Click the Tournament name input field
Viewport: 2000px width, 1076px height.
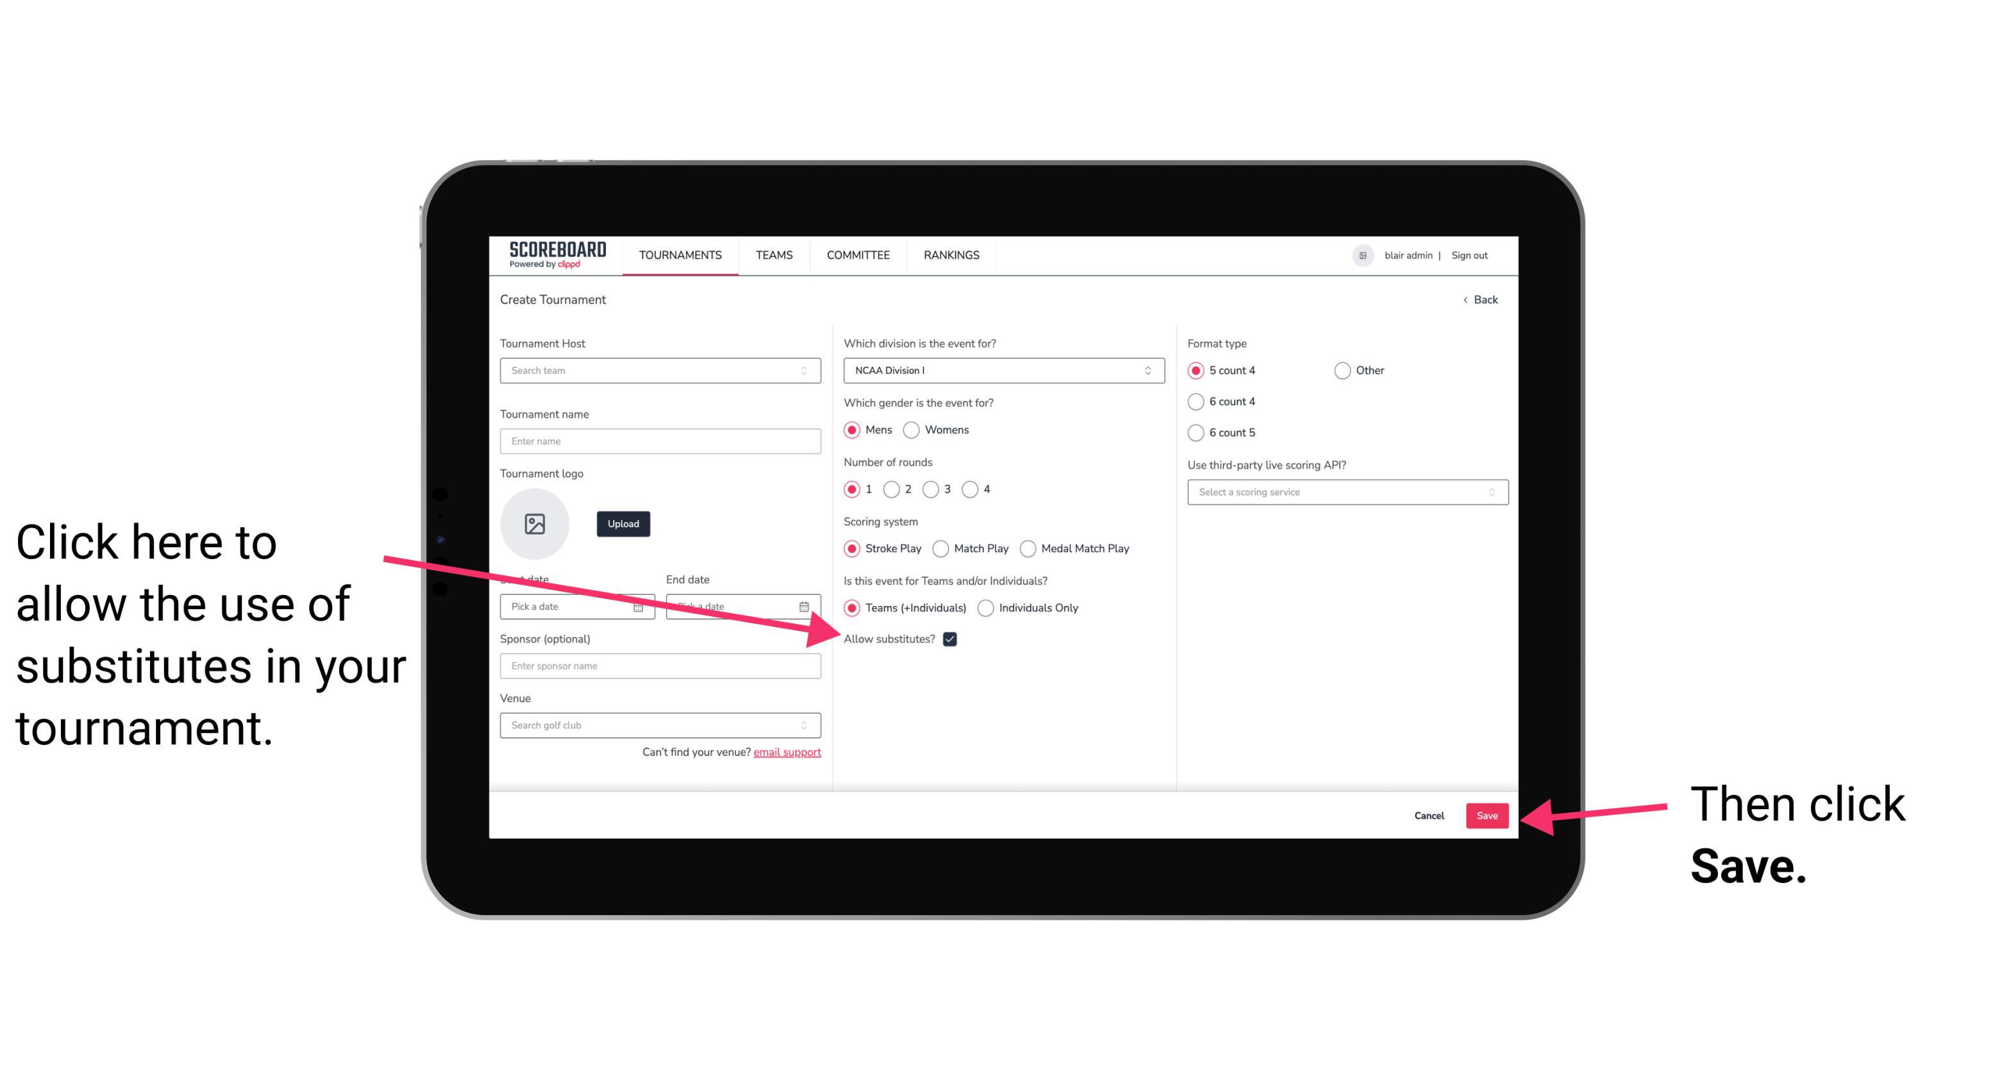[660, 440]
